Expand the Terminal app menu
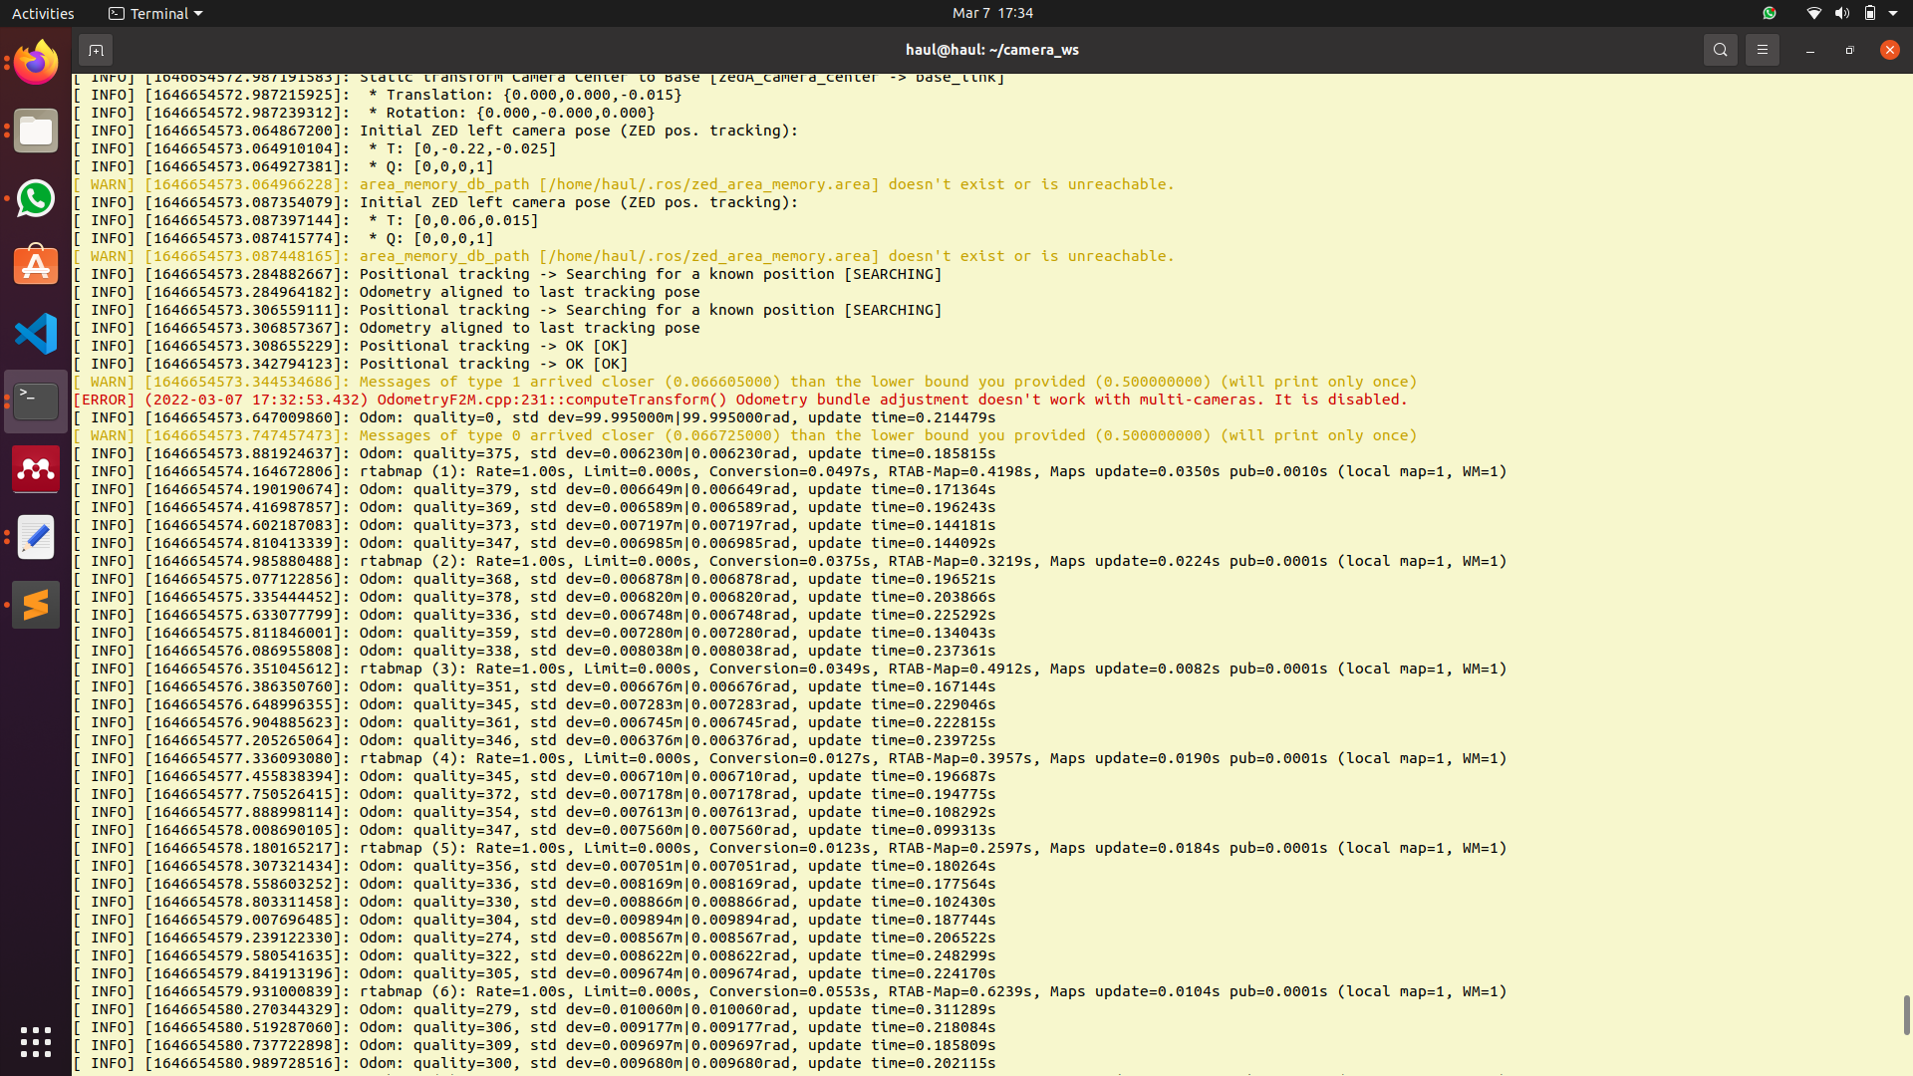 pos(155,13)
